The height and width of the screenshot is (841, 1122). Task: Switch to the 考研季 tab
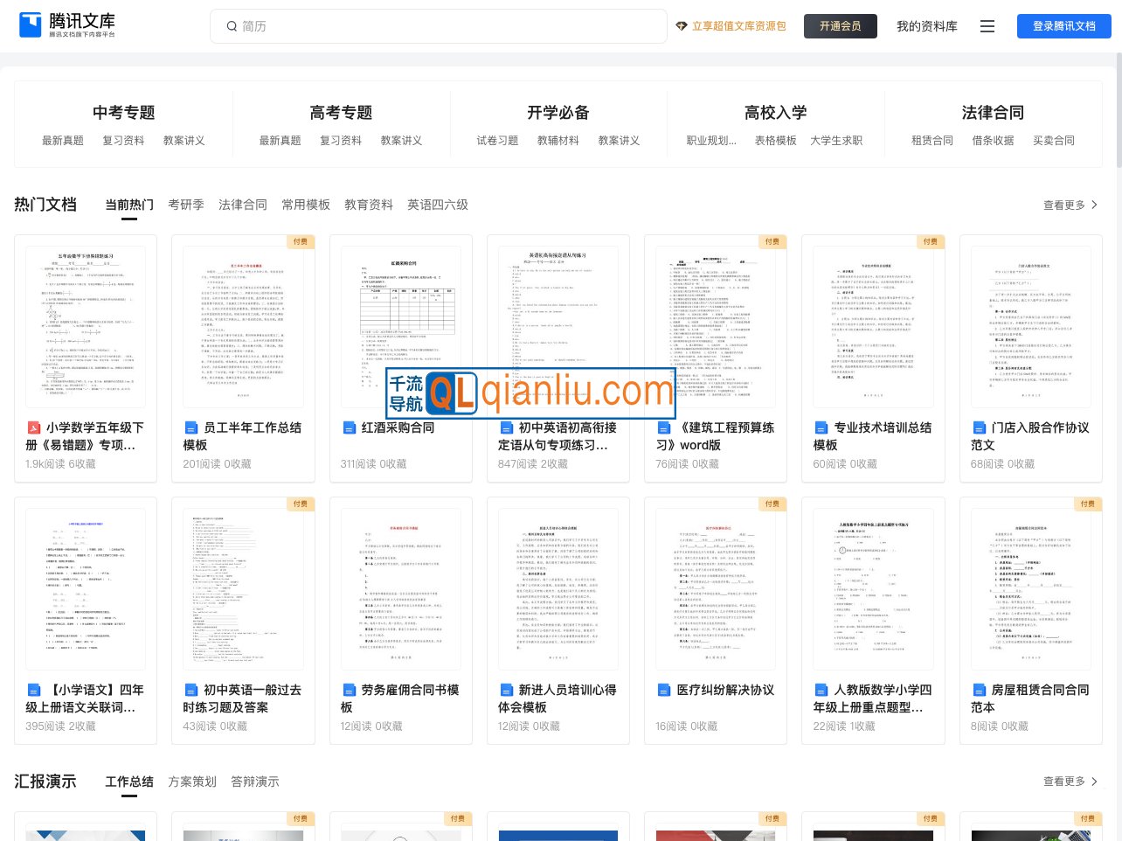pyautogui.click(x=185, y=205)
